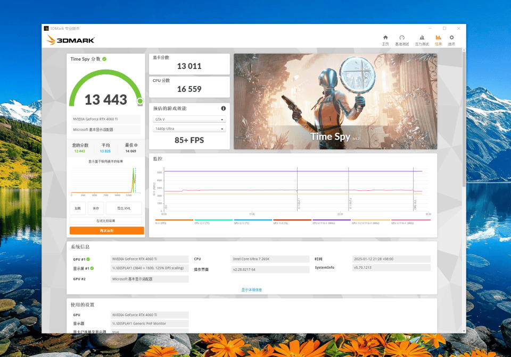The height and width of the screenshot is (357, 511).
Task: Toggle the purple CPU 时钟频率 (MHz) legend swatch
Action: pyautogui.click(x=332, y=220)
